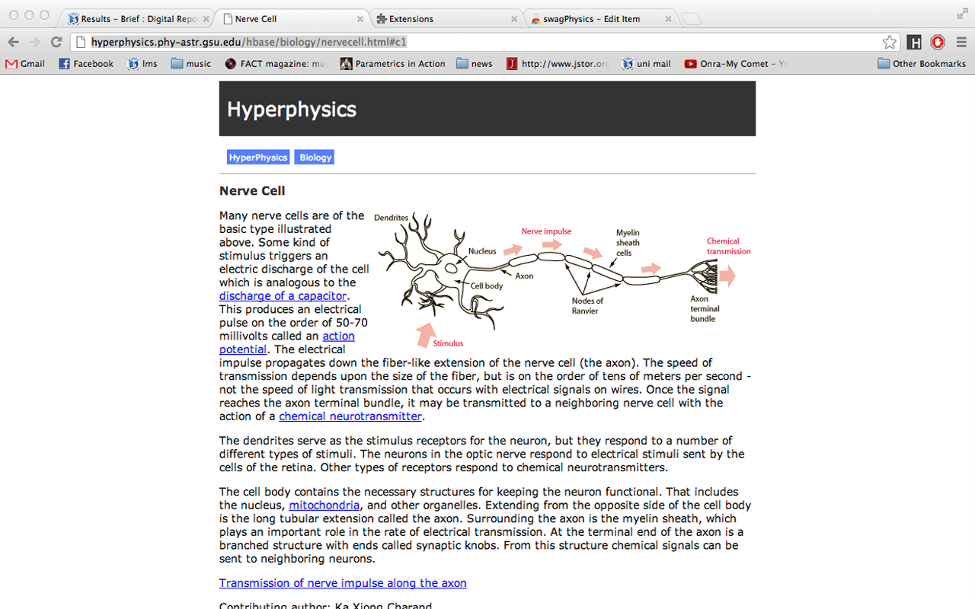Viewport: 975px width, 609px height.
Task: Close the Results - Brief tab
Action: coord(206,19)
